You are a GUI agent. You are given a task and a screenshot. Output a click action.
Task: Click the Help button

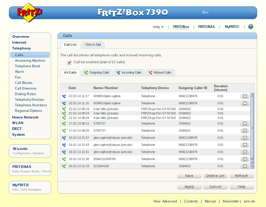coord(242,187)
